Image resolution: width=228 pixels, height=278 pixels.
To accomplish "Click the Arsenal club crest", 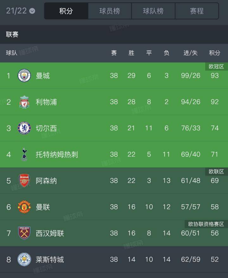I will 24,181.
